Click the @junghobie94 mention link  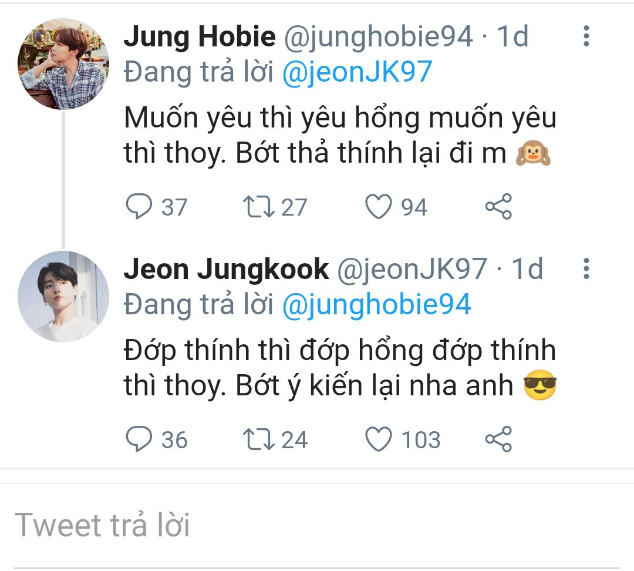(376, 304)
